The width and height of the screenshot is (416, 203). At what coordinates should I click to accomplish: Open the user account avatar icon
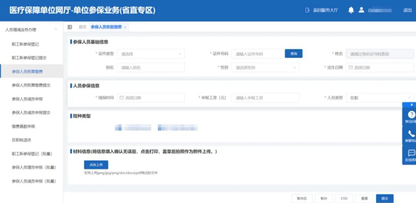pyautogui.click(x=361, y=10)
